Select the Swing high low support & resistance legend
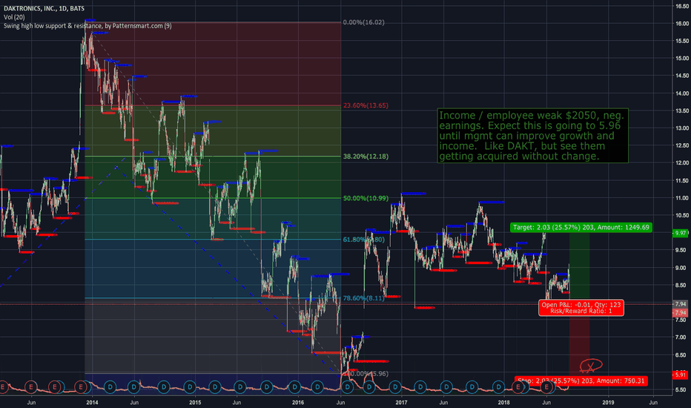Image resolution: width=691 pixels, height=408 pixels. tap(87, 25)
